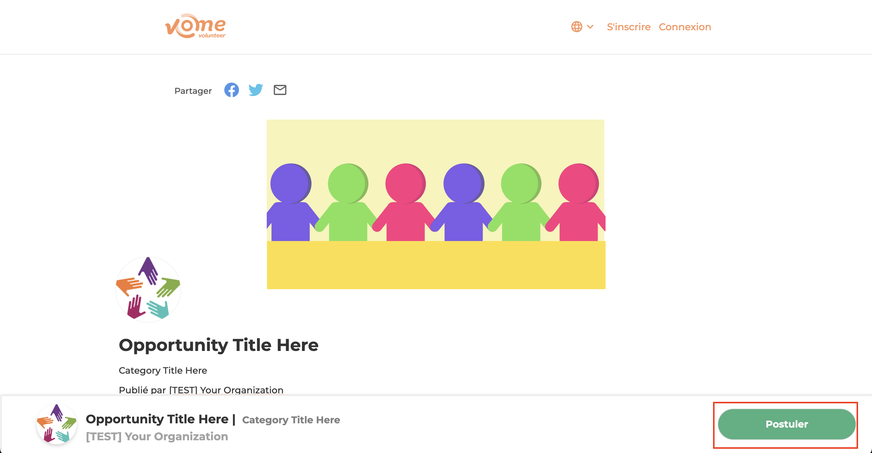Screen dimensions: 872x453
Task: Click grey [TEST] Your Organization in bottom bar
Action: pyautogui.click(x=157, y=436)
